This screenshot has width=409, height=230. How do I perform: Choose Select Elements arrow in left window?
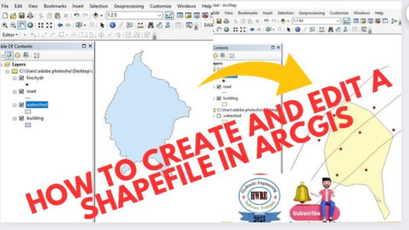click(102, 25)
